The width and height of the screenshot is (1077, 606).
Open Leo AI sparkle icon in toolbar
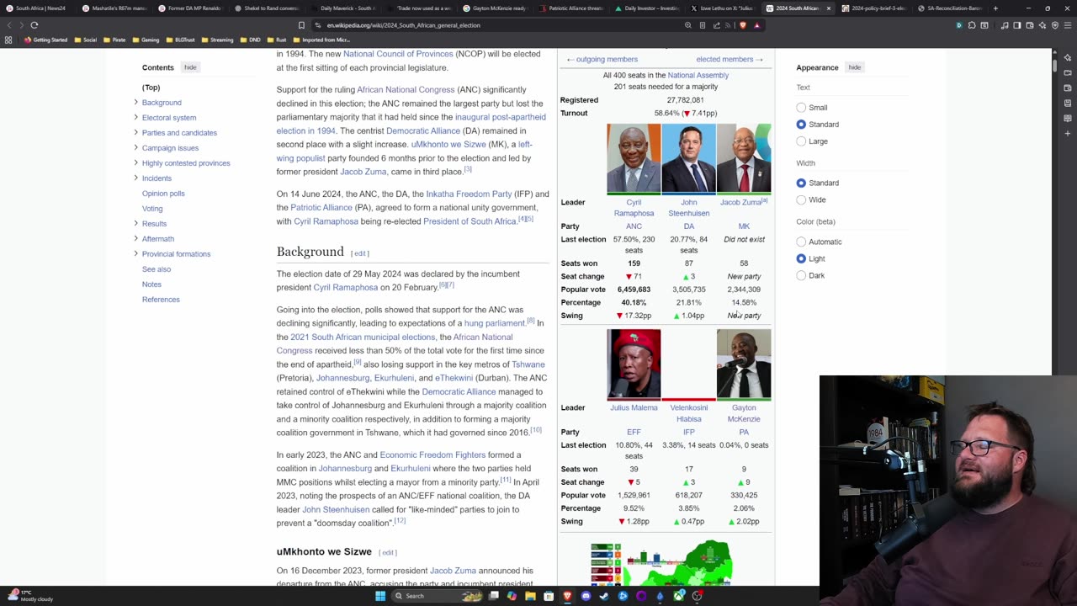pos(1043,25)
